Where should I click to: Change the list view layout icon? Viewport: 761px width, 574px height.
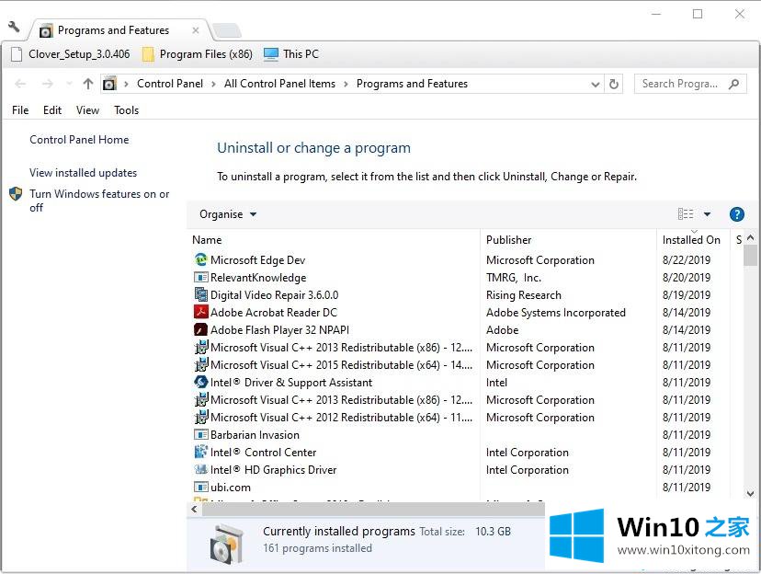point(686,214)
